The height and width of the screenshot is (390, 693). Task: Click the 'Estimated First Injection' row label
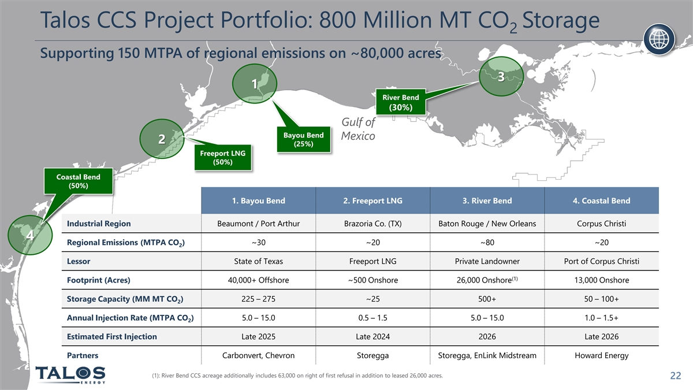[x=111, y=336]
